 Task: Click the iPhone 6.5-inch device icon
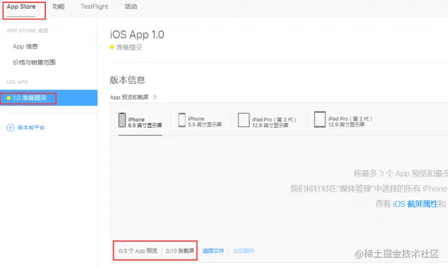pos(122,120)
